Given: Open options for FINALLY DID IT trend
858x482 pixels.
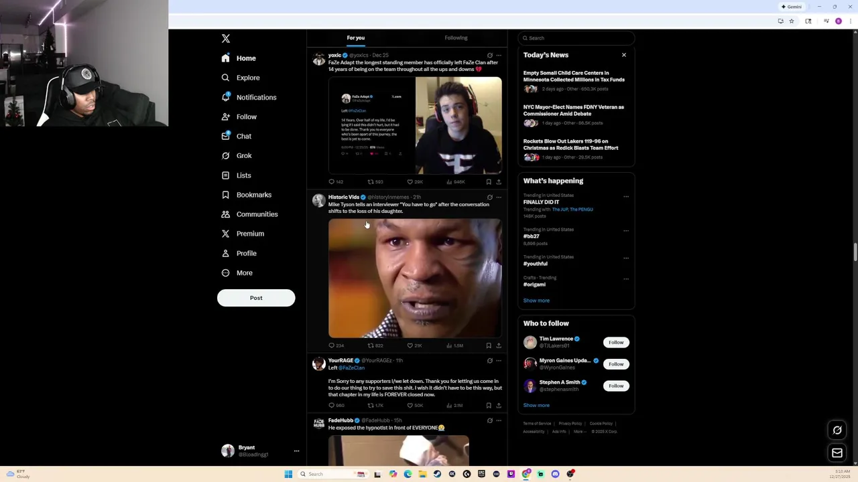Looking at the screenshot, I should click(626, 196).
